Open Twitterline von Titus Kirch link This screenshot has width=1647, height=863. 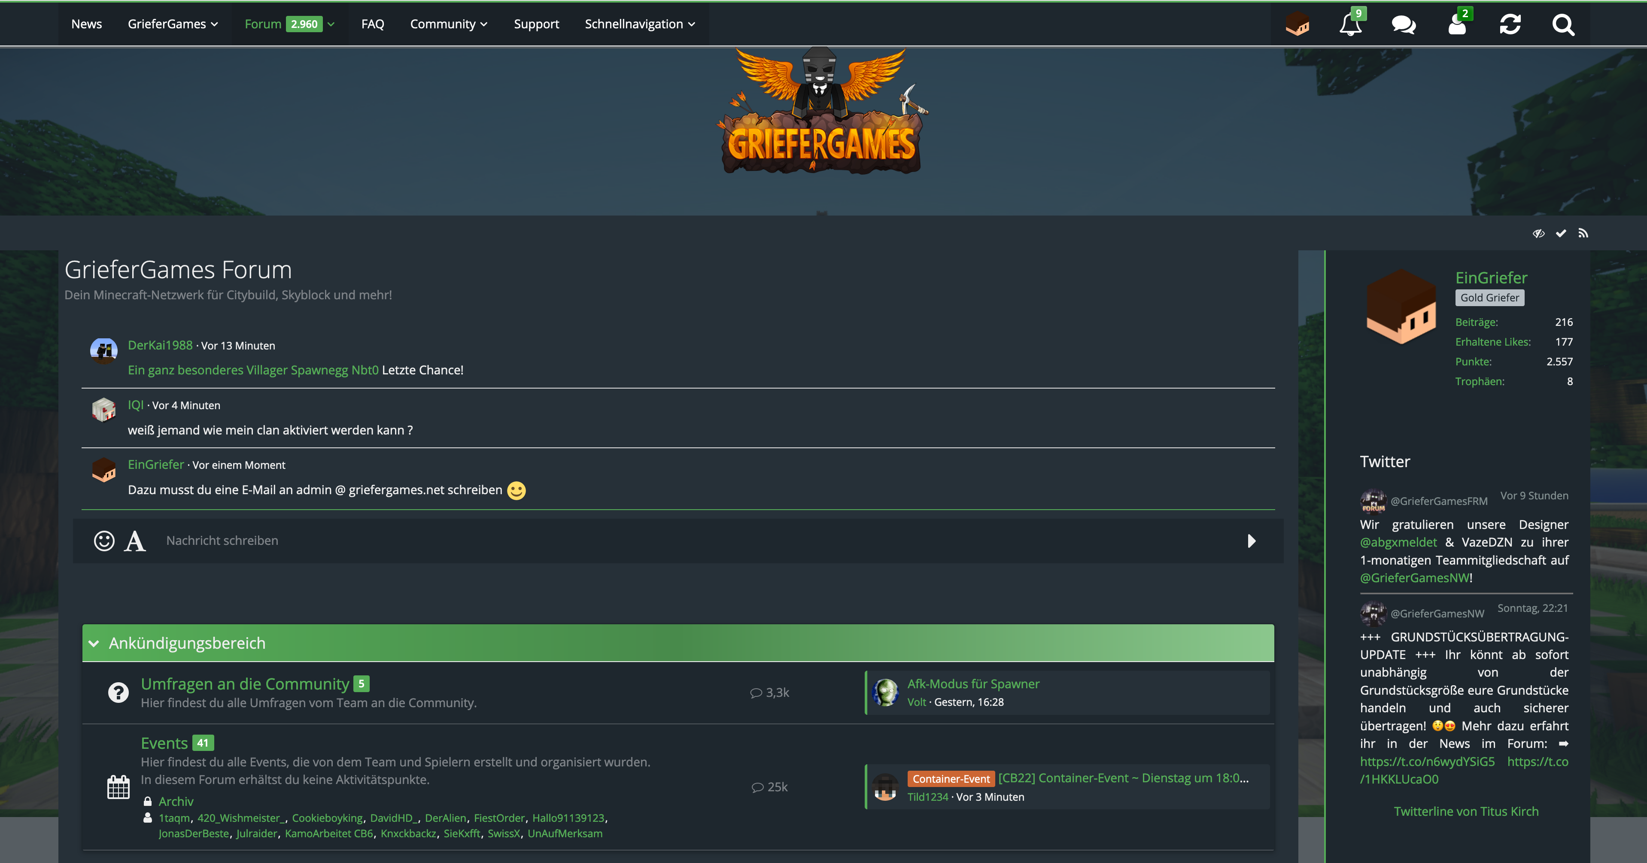(1466, 811)
